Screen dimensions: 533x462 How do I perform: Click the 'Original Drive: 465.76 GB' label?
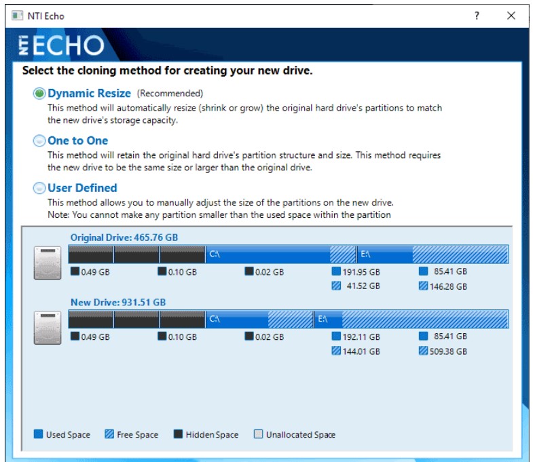(x=124, y=237)
